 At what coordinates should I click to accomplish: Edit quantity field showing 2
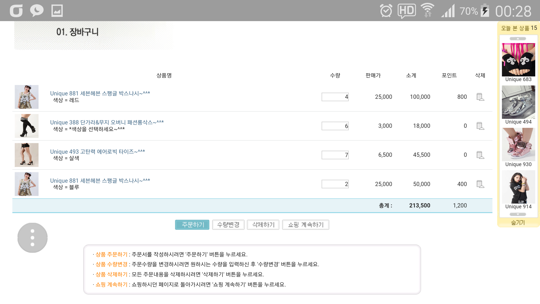click(x=335, y=184)
